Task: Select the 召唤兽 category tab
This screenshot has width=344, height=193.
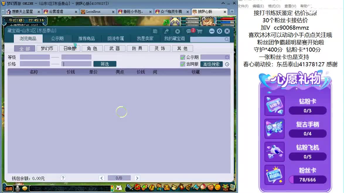Action: [x=69, y=48]
